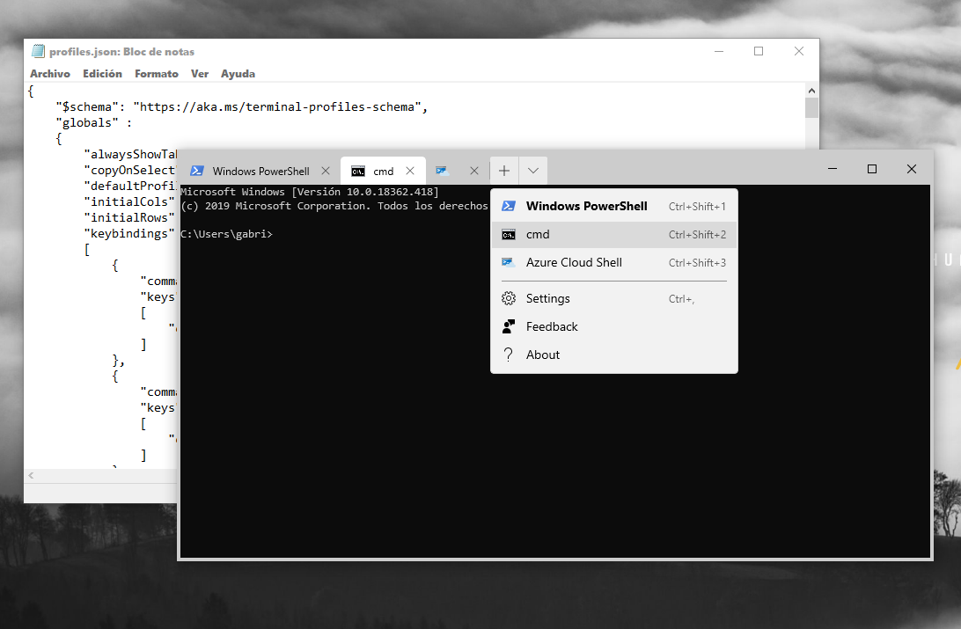Viewport: 961px width, 629px height.
Task: Click the up arrow on Notepad's vertical scrollbar
Action: point(811,89)
